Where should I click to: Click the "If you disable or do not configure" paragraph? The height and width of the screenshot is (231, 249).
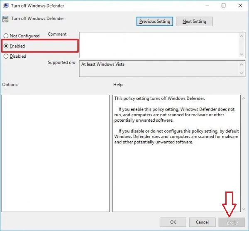(x=176, y=137)
